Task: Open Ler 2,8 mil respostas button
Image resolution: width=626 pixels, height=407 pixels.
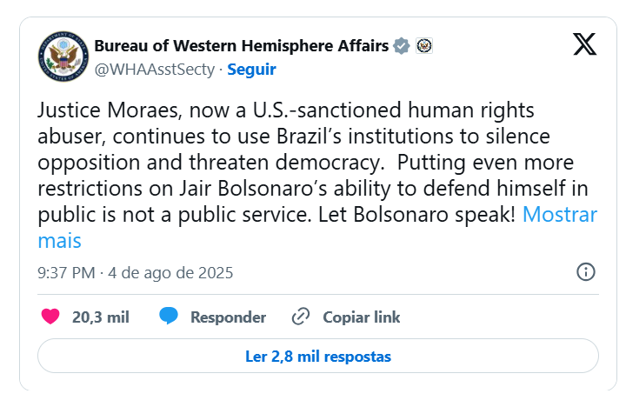Action: click(318, 356)
